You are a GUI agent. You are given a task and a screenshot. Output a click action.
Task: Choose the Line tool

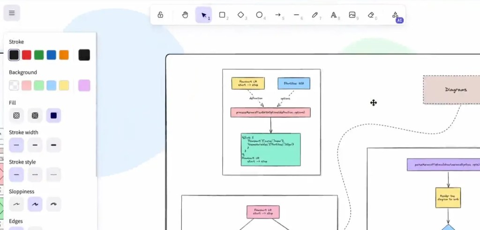296,15
